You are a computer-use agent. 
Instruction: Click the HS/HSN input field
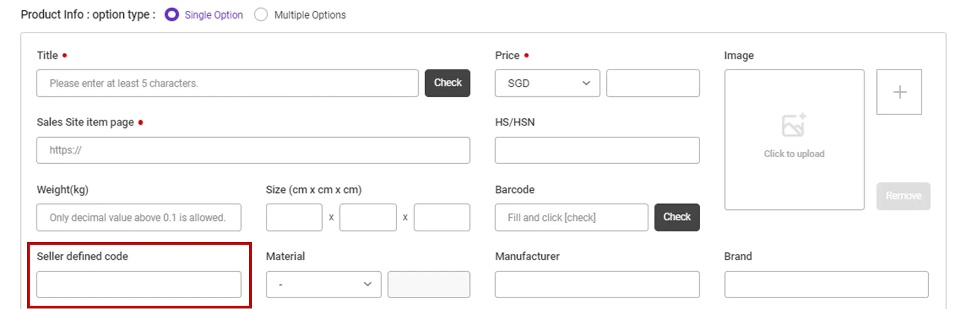[x=597, y=150]
